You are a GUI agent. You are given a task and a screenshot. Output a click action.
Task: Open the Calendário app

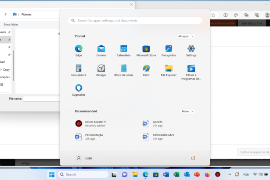point(124,50)
